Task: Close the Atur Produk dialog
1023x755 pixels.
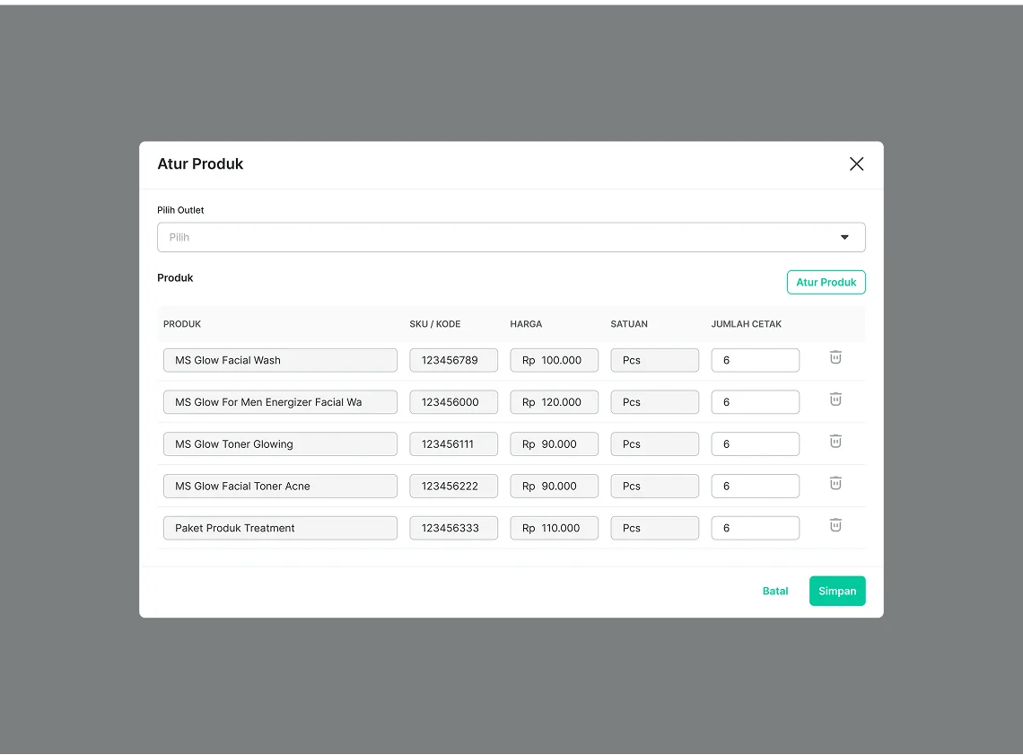Action: pyautogui.click(x=856, y=163)
